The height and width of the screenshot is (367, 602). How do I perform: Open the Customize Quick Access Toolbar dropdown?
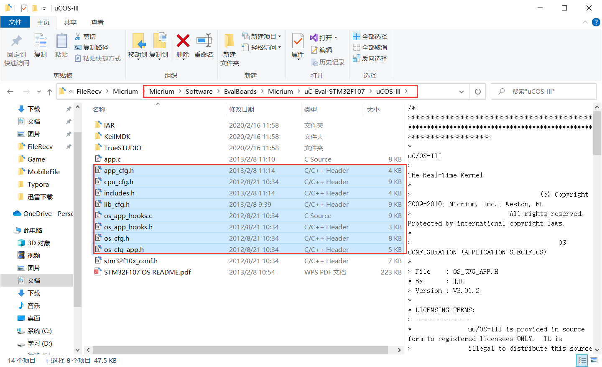[x=44, y=8]
